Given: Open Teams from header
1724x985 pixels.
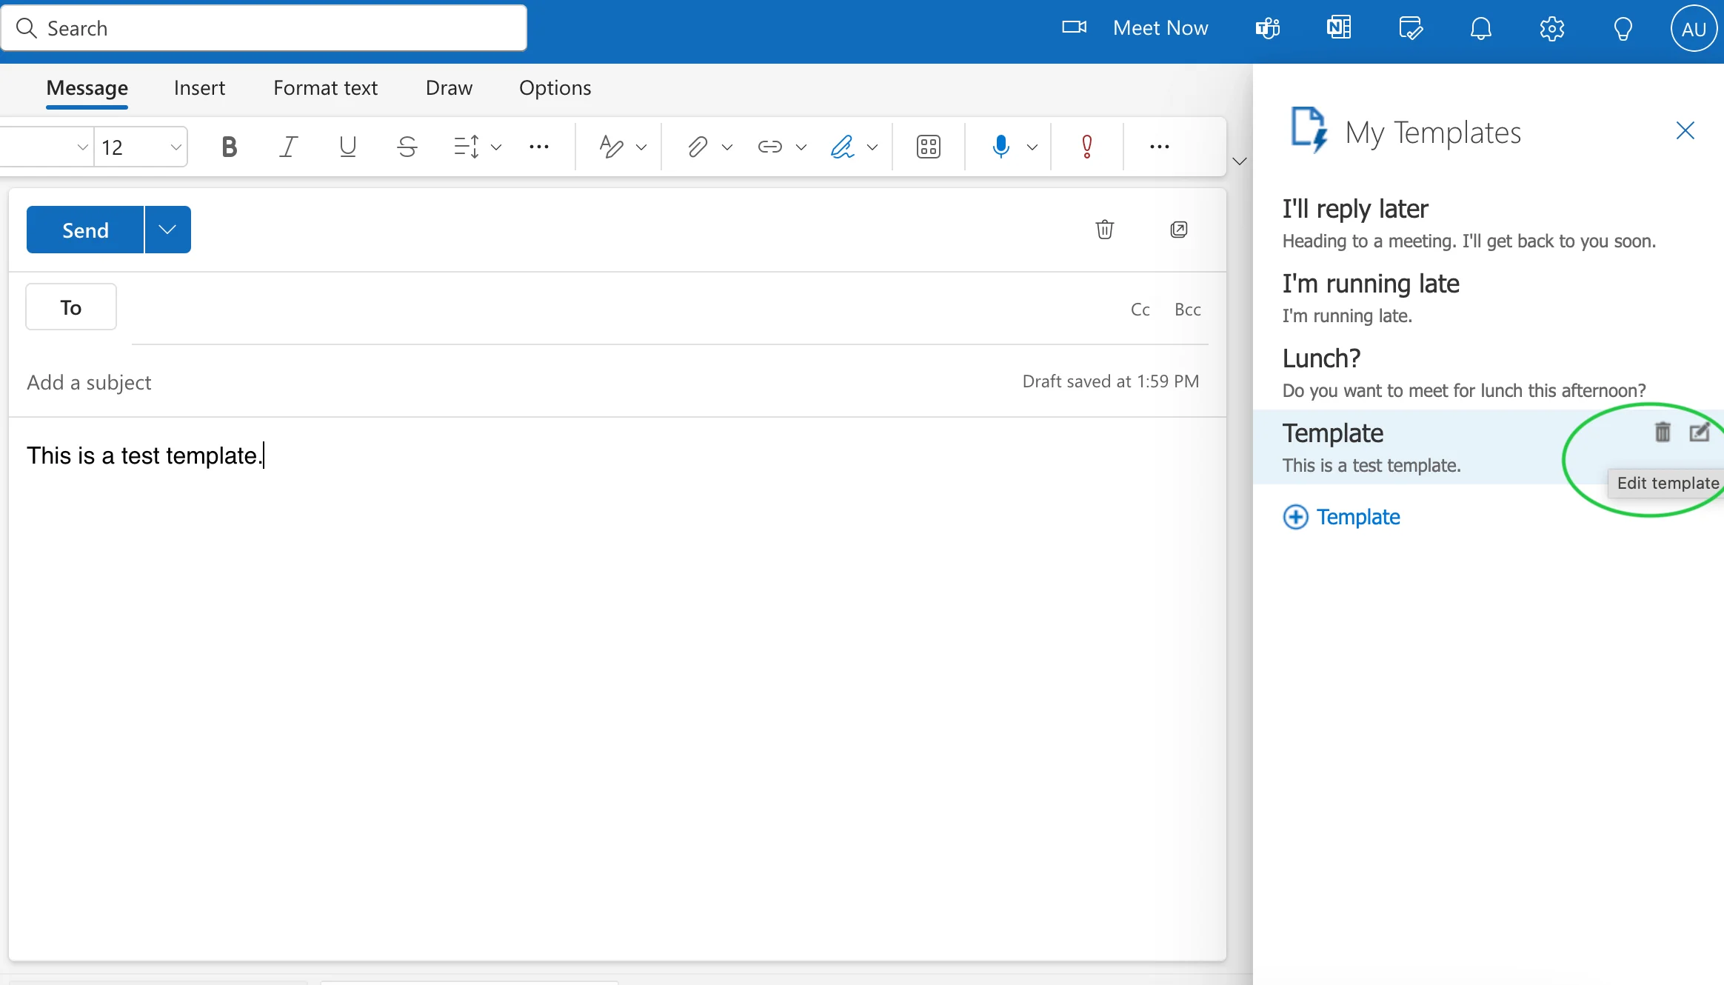Looking at the screenshot, I should pos(1268,28).
